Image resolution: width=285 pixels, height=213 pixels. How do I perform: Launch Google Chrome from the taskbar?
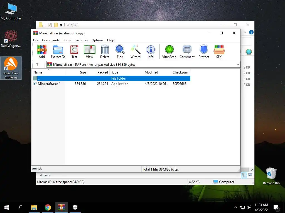pos(48,207)
